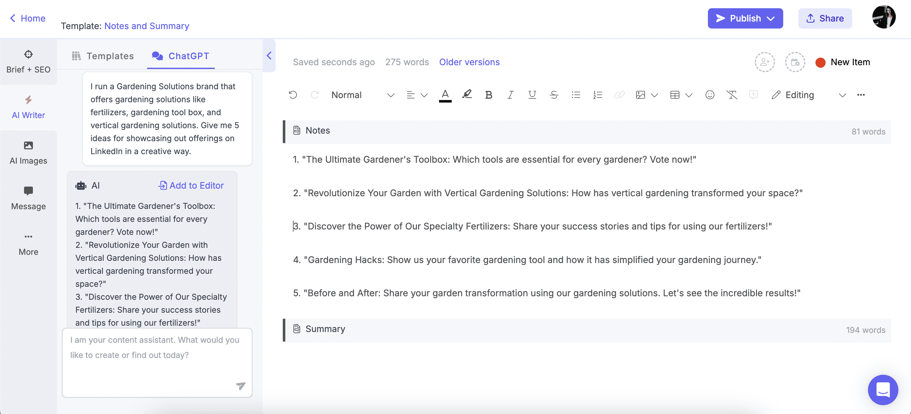Screen dimensions: 911x414
Task: Go back to Home
Action: click(x=28, y=18)
